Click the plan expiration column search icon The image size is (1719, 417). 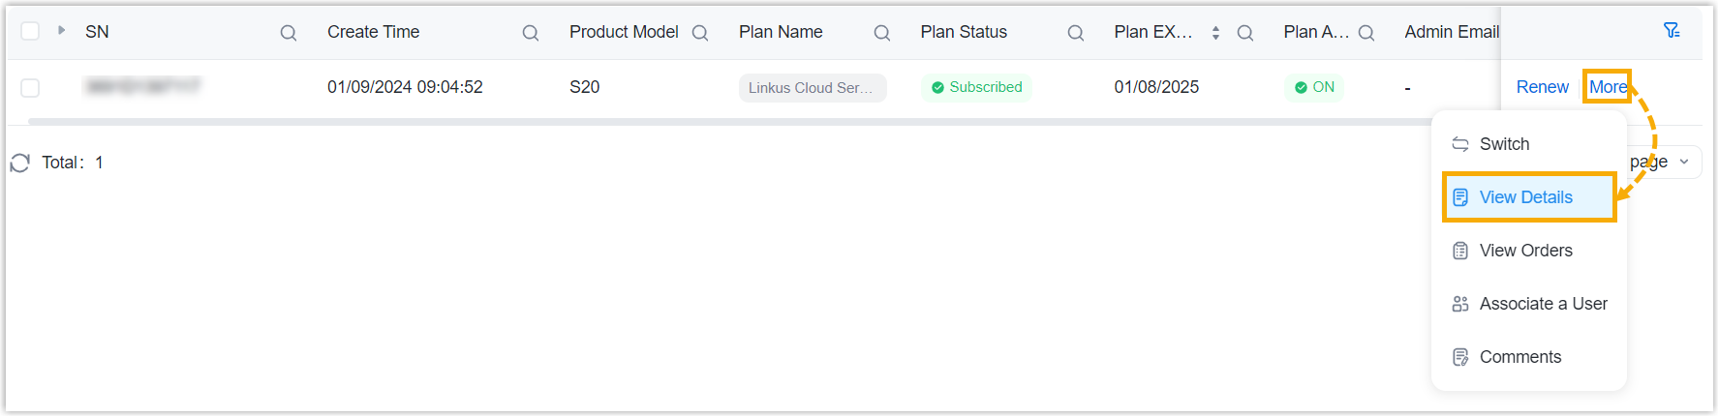coord(1245,33)
